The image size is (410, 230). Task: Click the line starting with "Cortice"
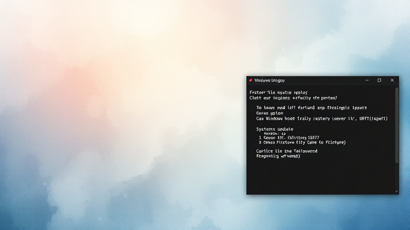pyautogui.click(x=287, y=151)
